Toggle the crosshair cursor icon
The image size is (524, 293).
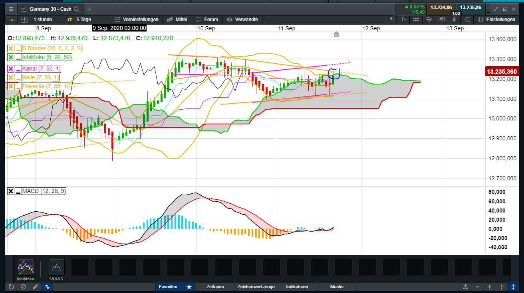coord(502,287)
